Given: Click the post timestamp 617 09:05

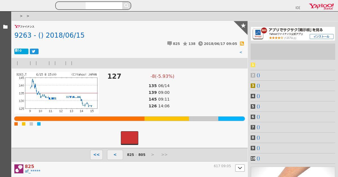Looking at the screenshot, I should coord(222,166).
